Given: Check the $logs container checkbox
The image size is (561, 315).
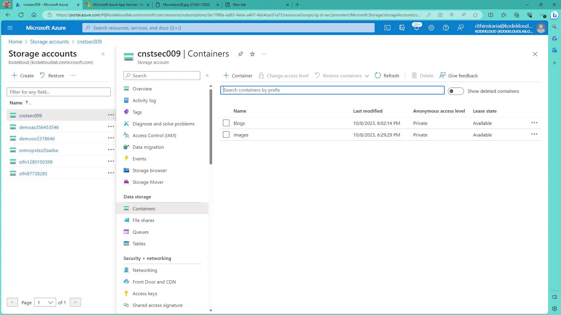Looking at the screenshot, I should [x=226, y=123].
